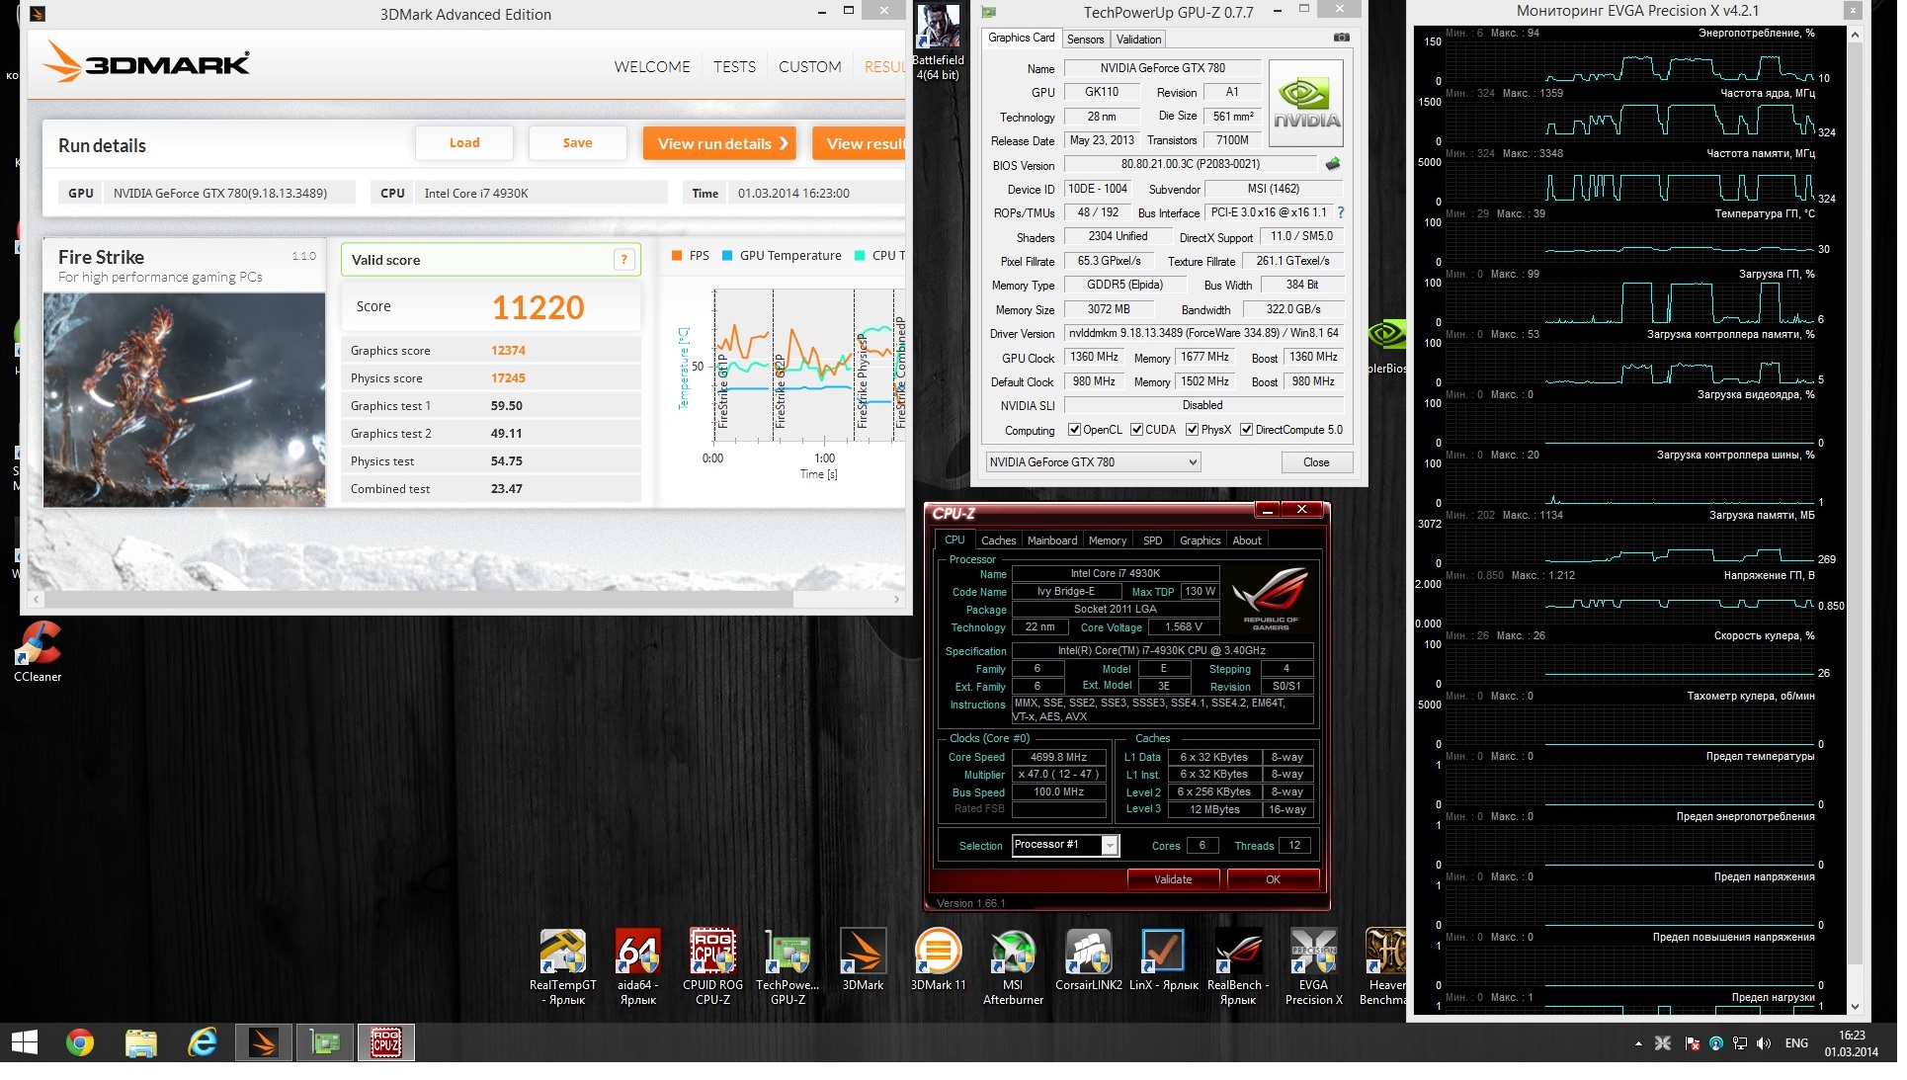Open Heaven Benchmark desktop shortcut
Image resolution: width=1907 pixels, height=1080 pixels.
tap(1384, 967)
